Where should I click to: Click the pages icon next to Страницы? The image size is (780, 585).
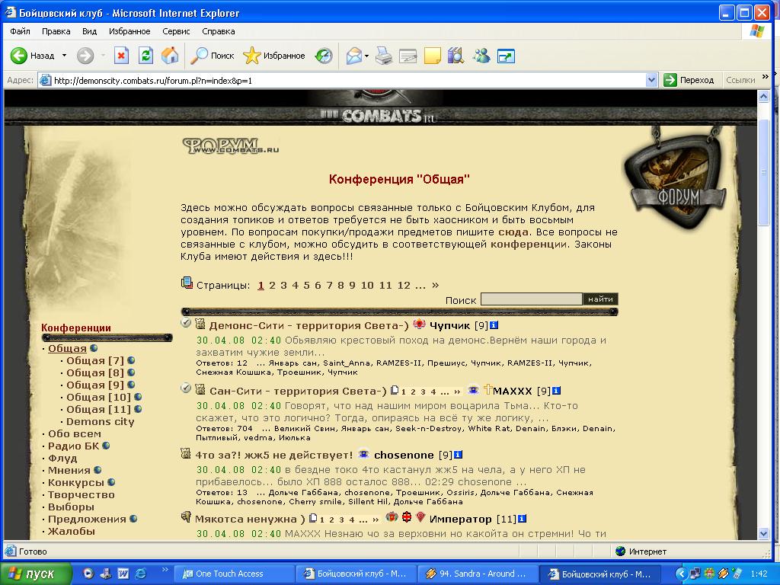point(187,283)
